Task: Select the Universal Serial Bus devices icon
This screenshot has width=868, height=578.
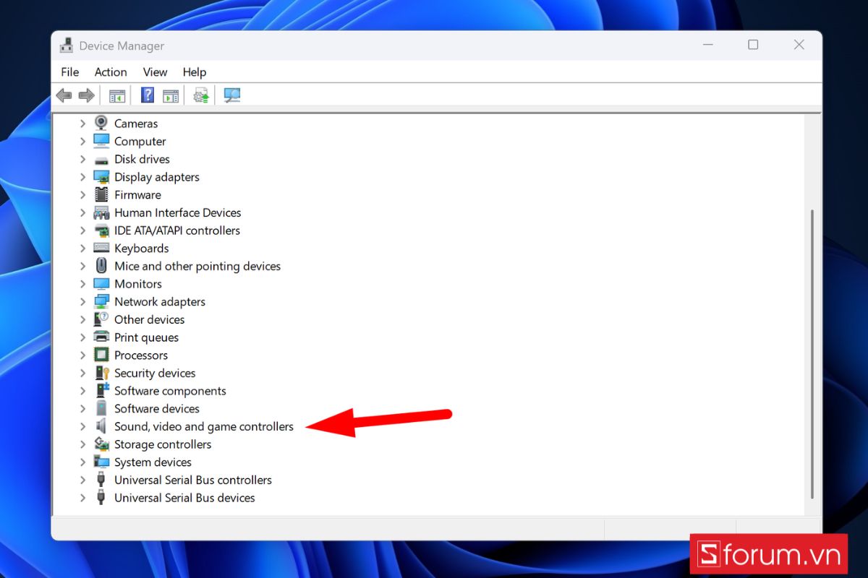Action: 101,498
